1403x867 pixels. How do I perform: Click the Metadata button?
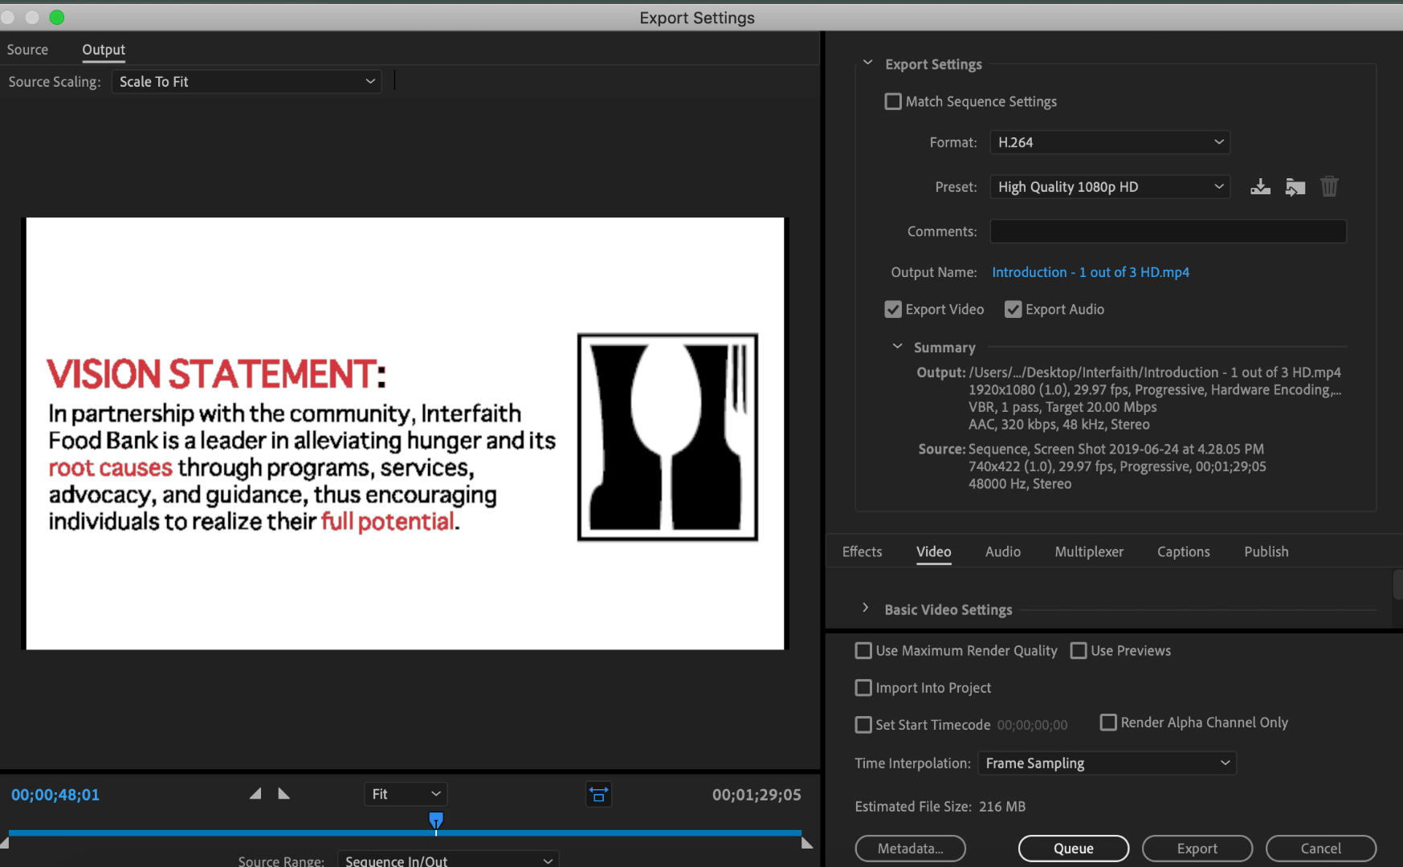pos(910,849)
